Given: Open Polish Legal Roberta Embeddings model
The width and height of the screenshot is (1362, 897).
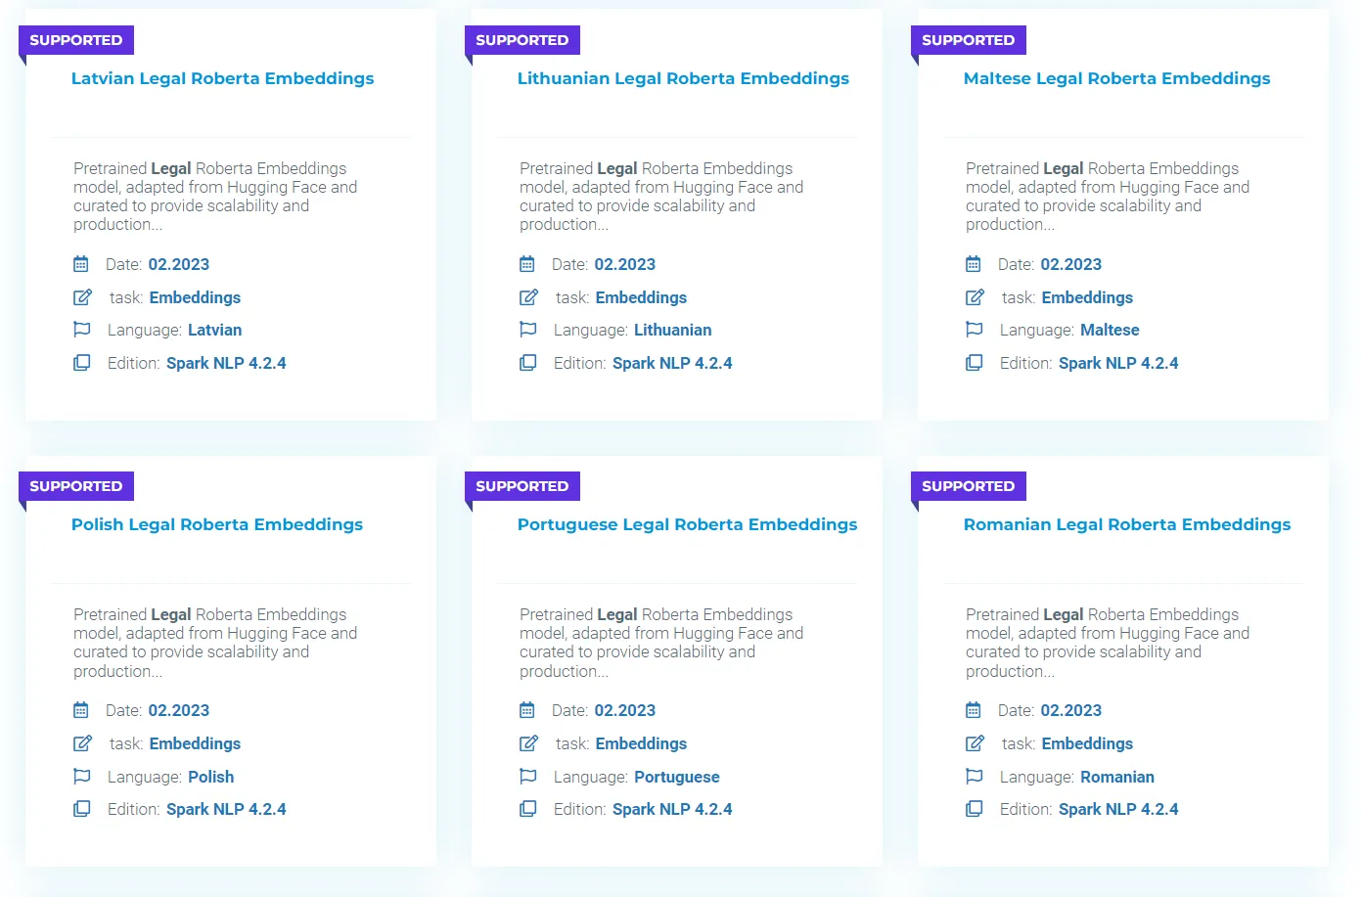Looking at the screenshot, I should click(x=217, y=524).
